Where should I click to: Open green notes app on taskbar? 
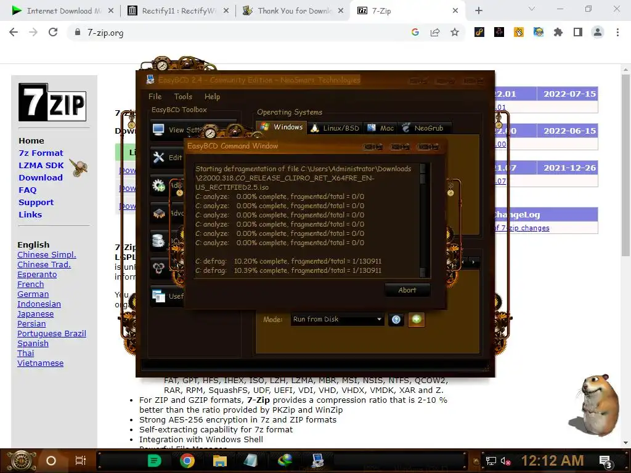pos(155,461)
